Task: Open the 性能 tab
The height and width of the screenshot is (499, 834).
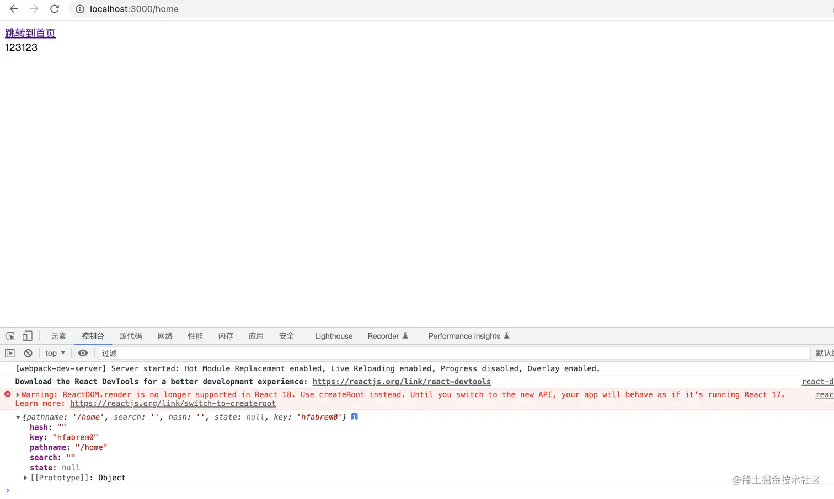Action: coord(195,336)
